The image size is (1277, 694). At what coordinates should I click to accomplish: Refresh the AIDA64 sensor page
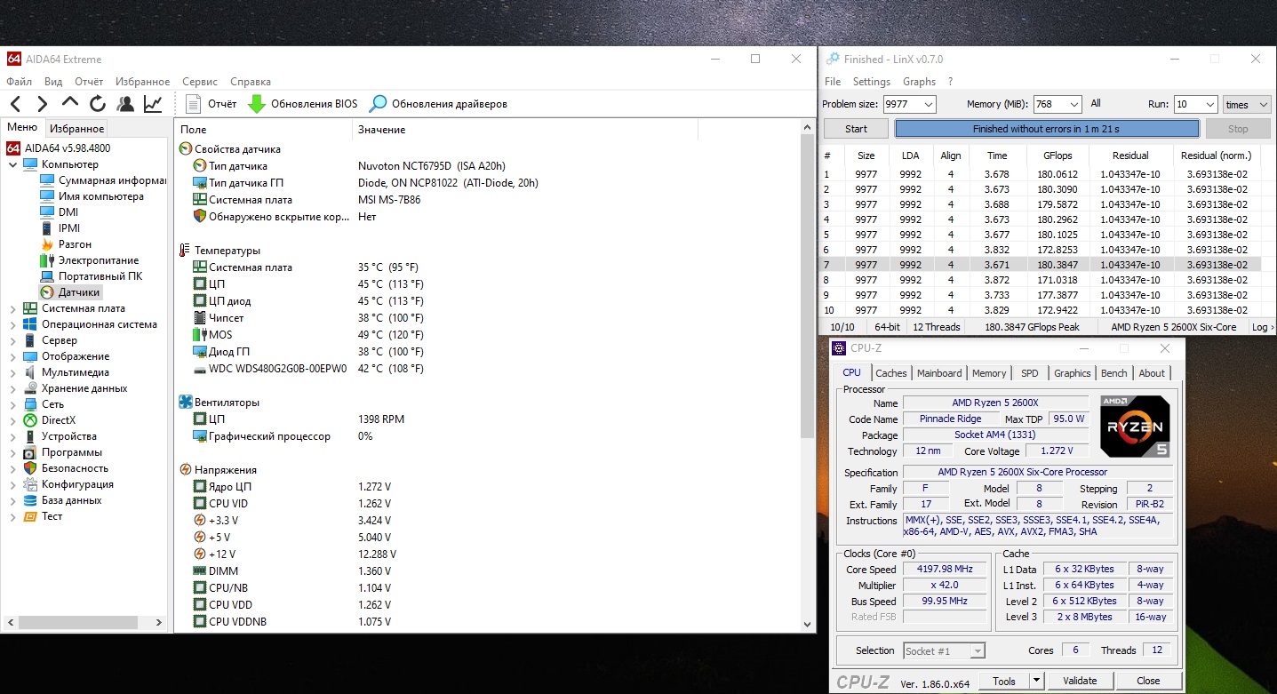pyautogui.click(x=98, y=104)
